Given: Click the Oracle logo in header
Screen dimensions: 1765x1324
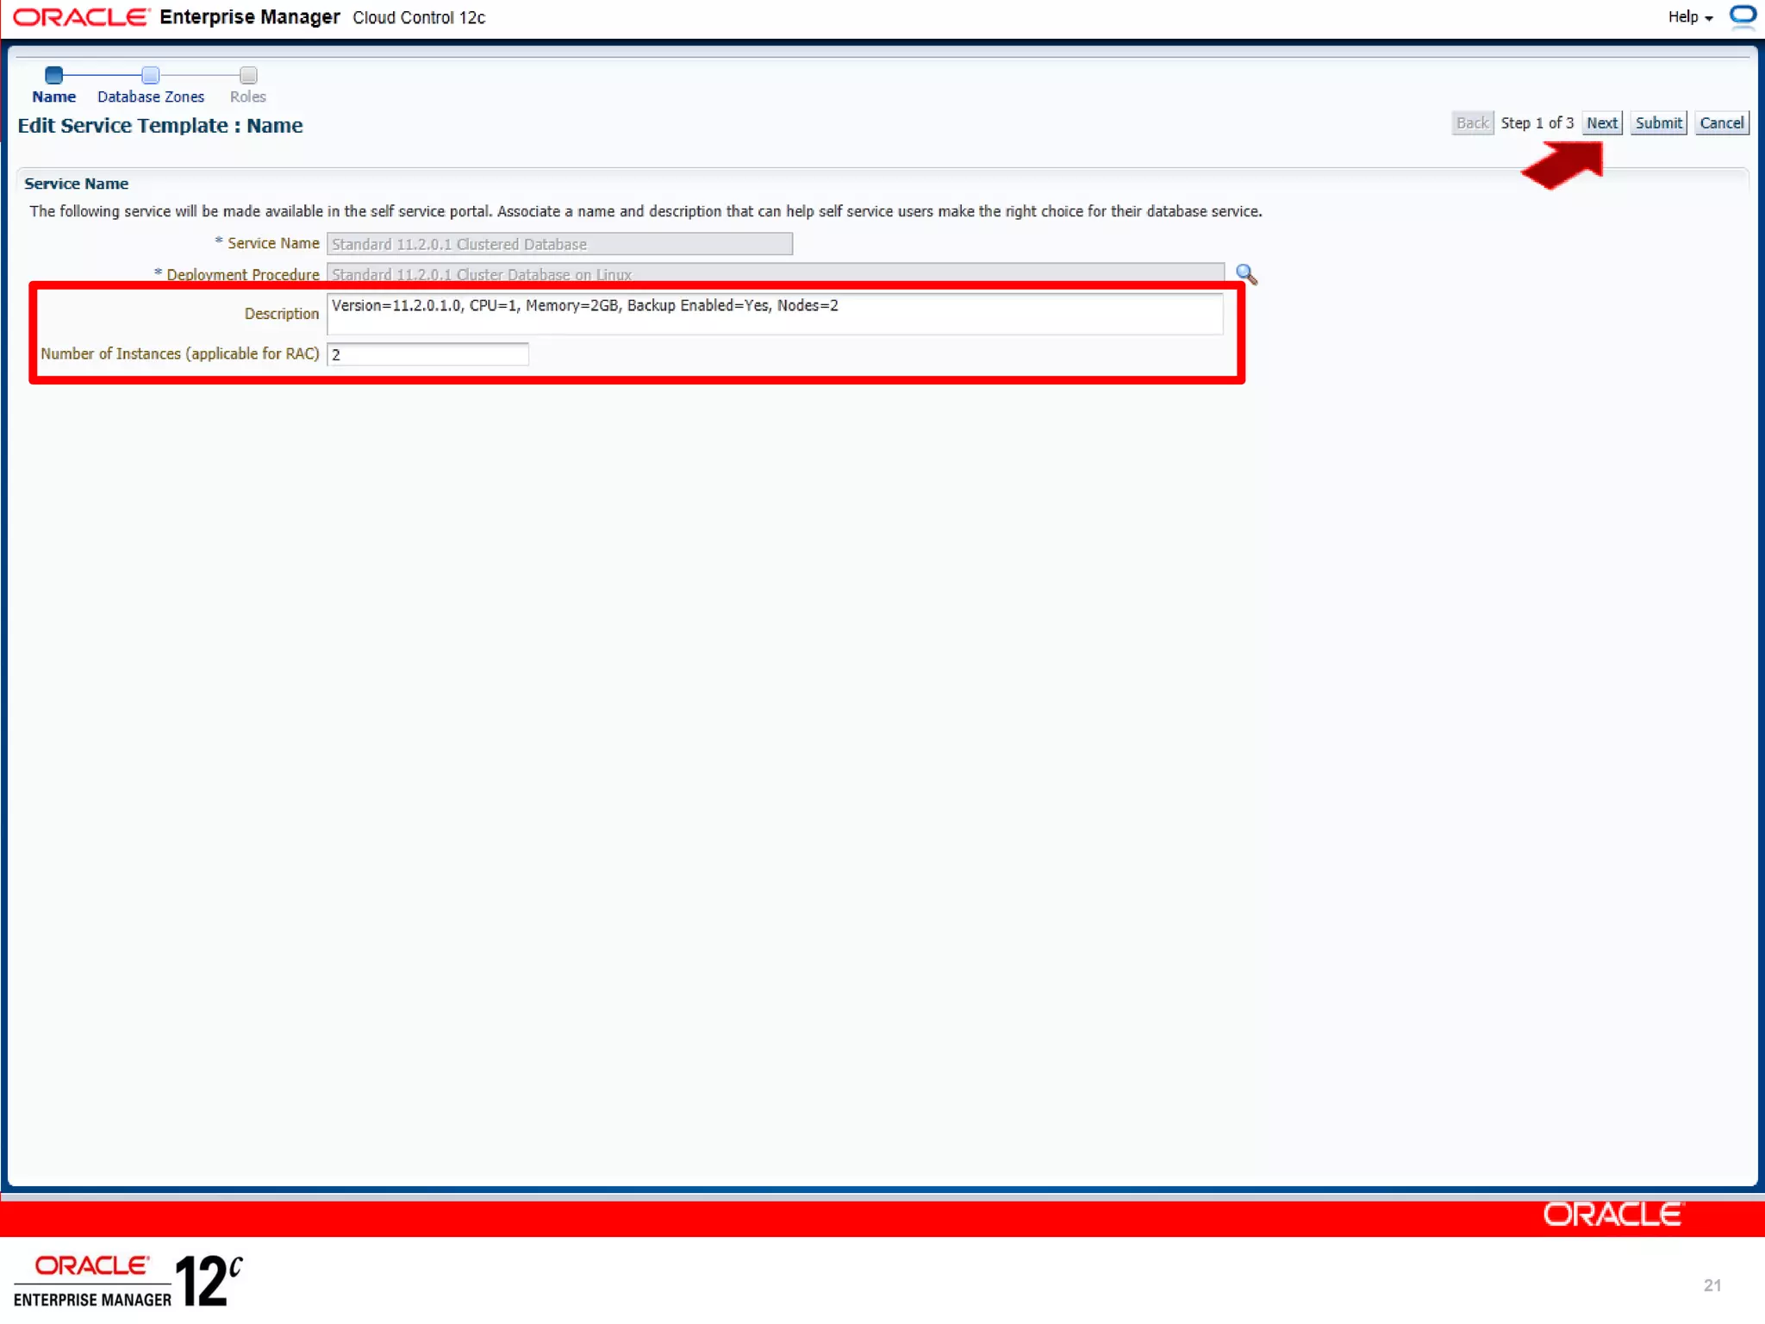Looking at the screenshot, I should [81, 17].
